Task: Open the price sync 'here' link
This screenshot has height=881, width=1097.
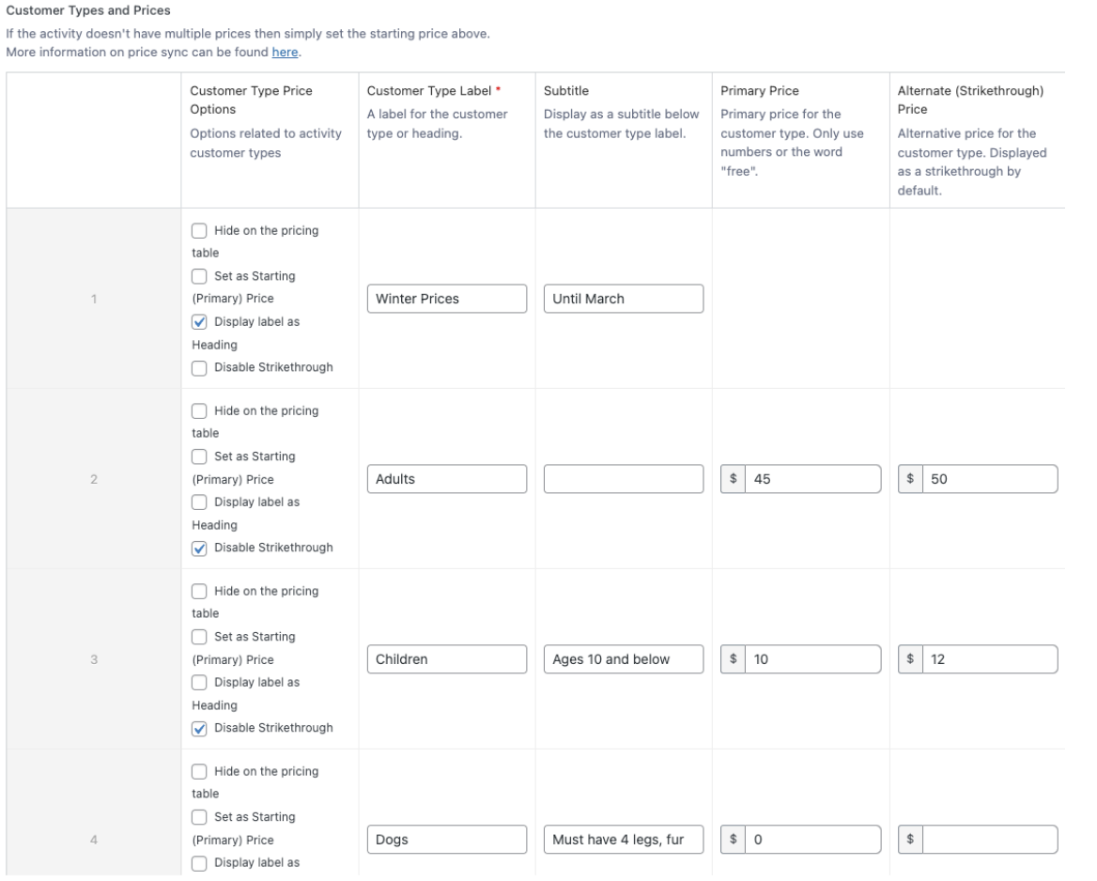Action: click(x=285, y=53)
